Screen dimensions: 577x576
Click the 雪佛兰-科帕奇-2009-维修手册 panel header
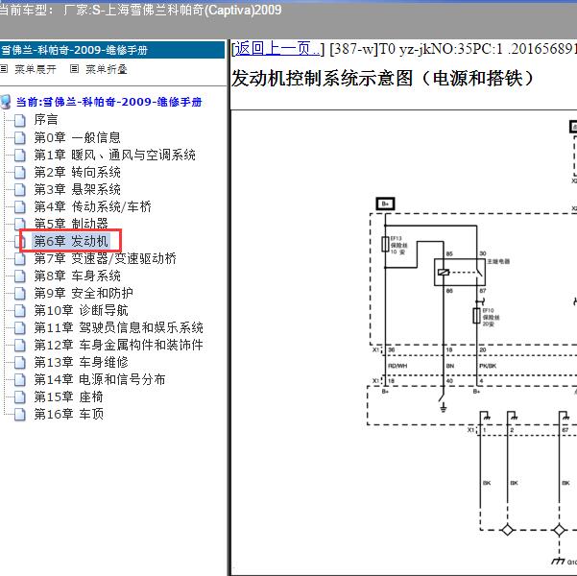tap(112, 50)
